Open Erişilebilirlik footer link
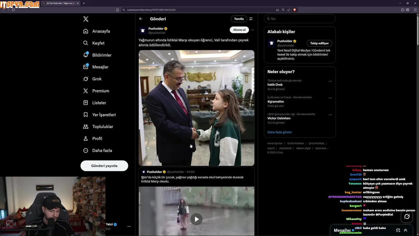Screen dimensions: 419x236 click(x=285, y=148)
